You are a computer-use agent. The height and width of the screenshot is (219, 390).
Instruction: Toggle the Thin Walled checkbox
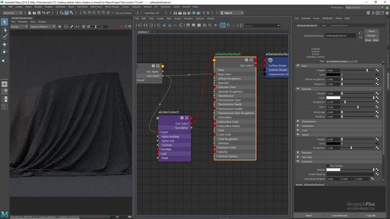pyautogui.click(x=328, y=165)
